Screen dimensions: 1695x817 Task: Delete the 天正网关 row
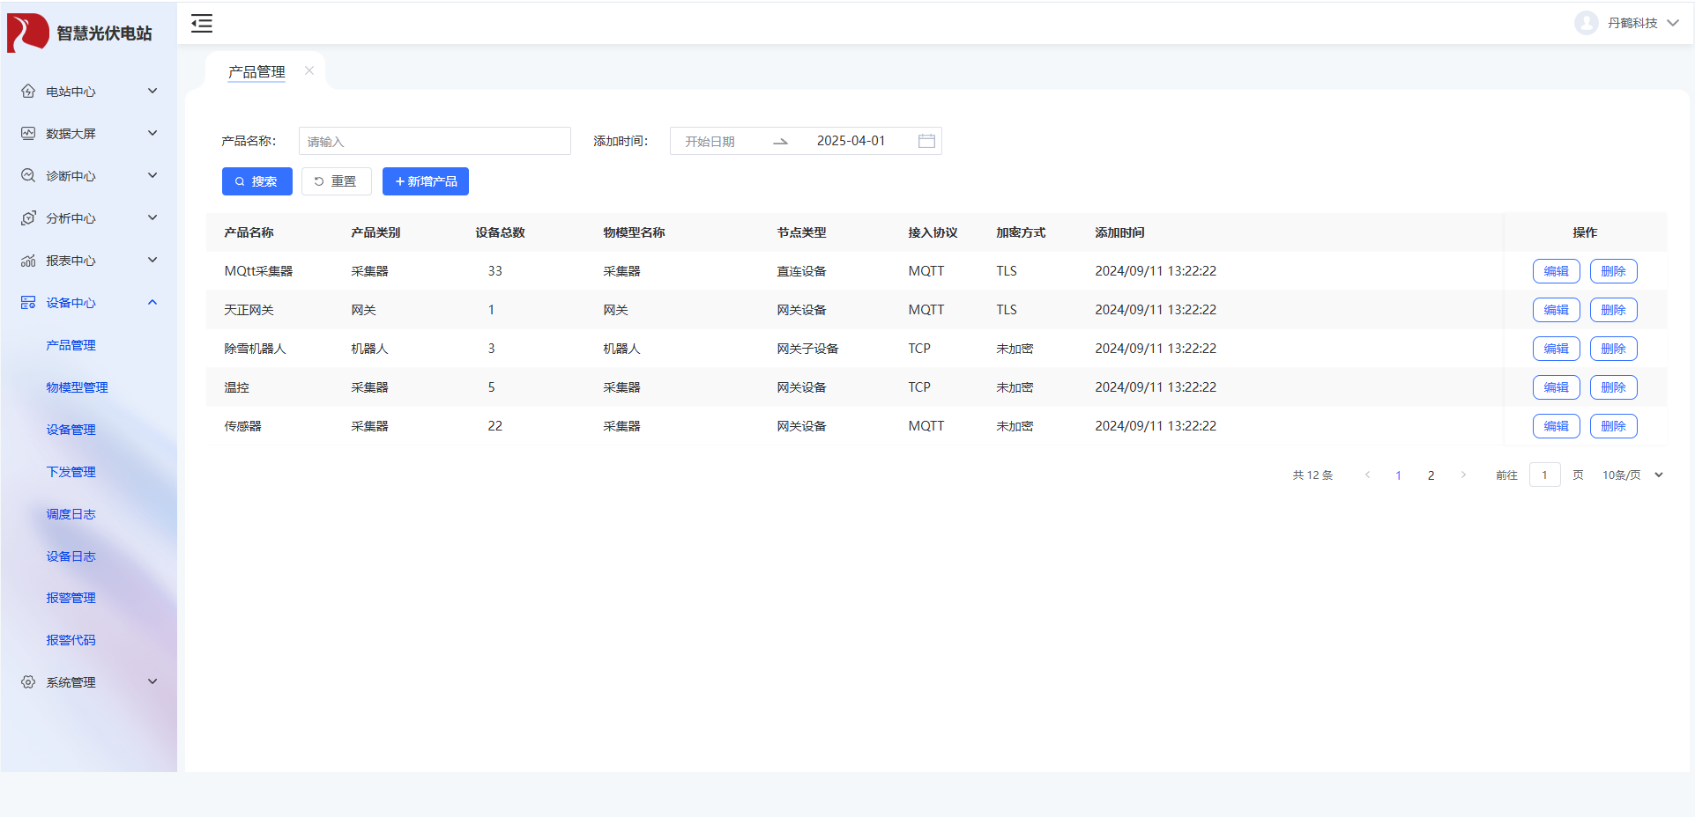point(1614,310)
